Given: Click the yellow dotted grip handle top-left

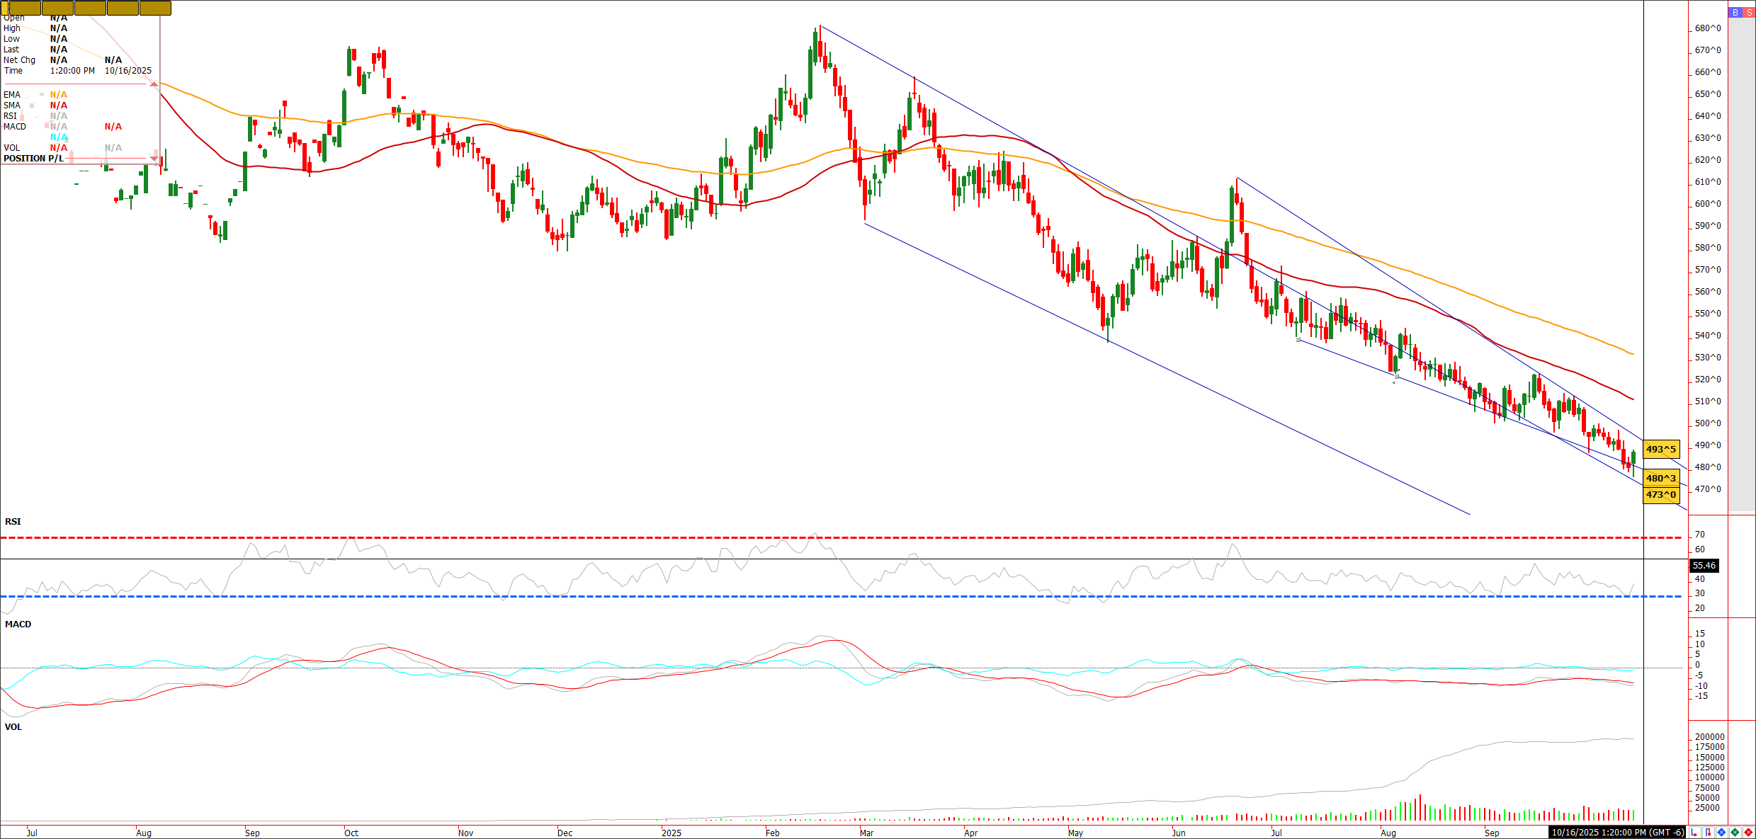Looking at the screenshot, I should pos(4,8).
